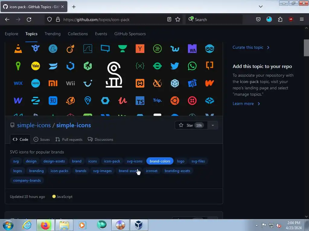309x231 pixels.
Task: Open the simple-icons owner link
Action: pos(34,125)
